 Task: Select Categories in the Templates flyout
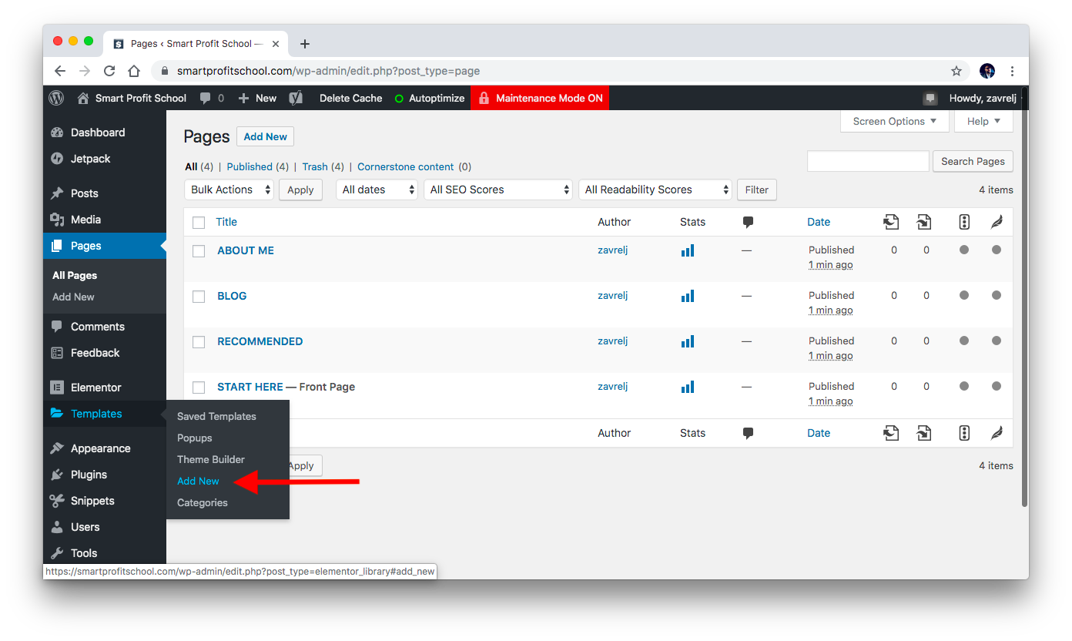pos(203,502)
